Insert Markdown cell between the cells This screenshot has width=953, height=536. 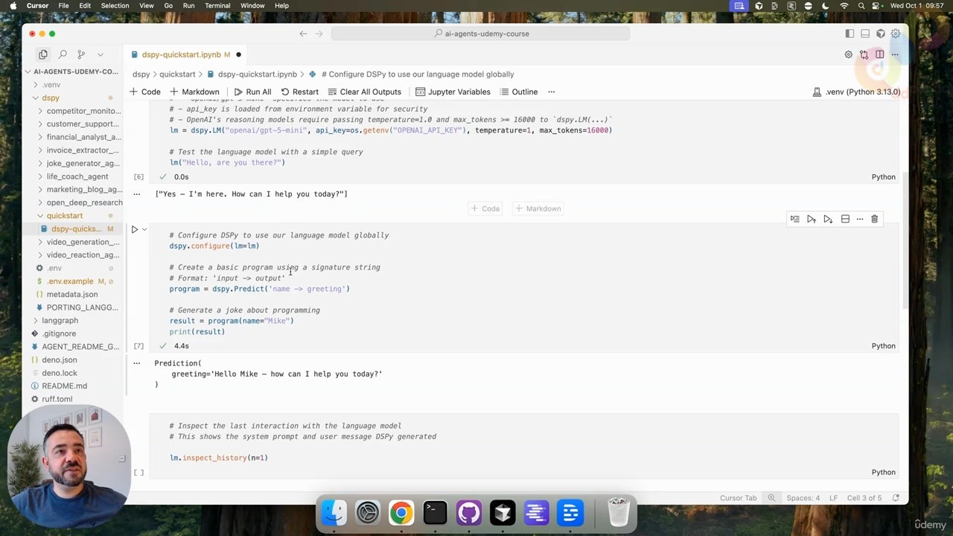click(x=538, y=208)
